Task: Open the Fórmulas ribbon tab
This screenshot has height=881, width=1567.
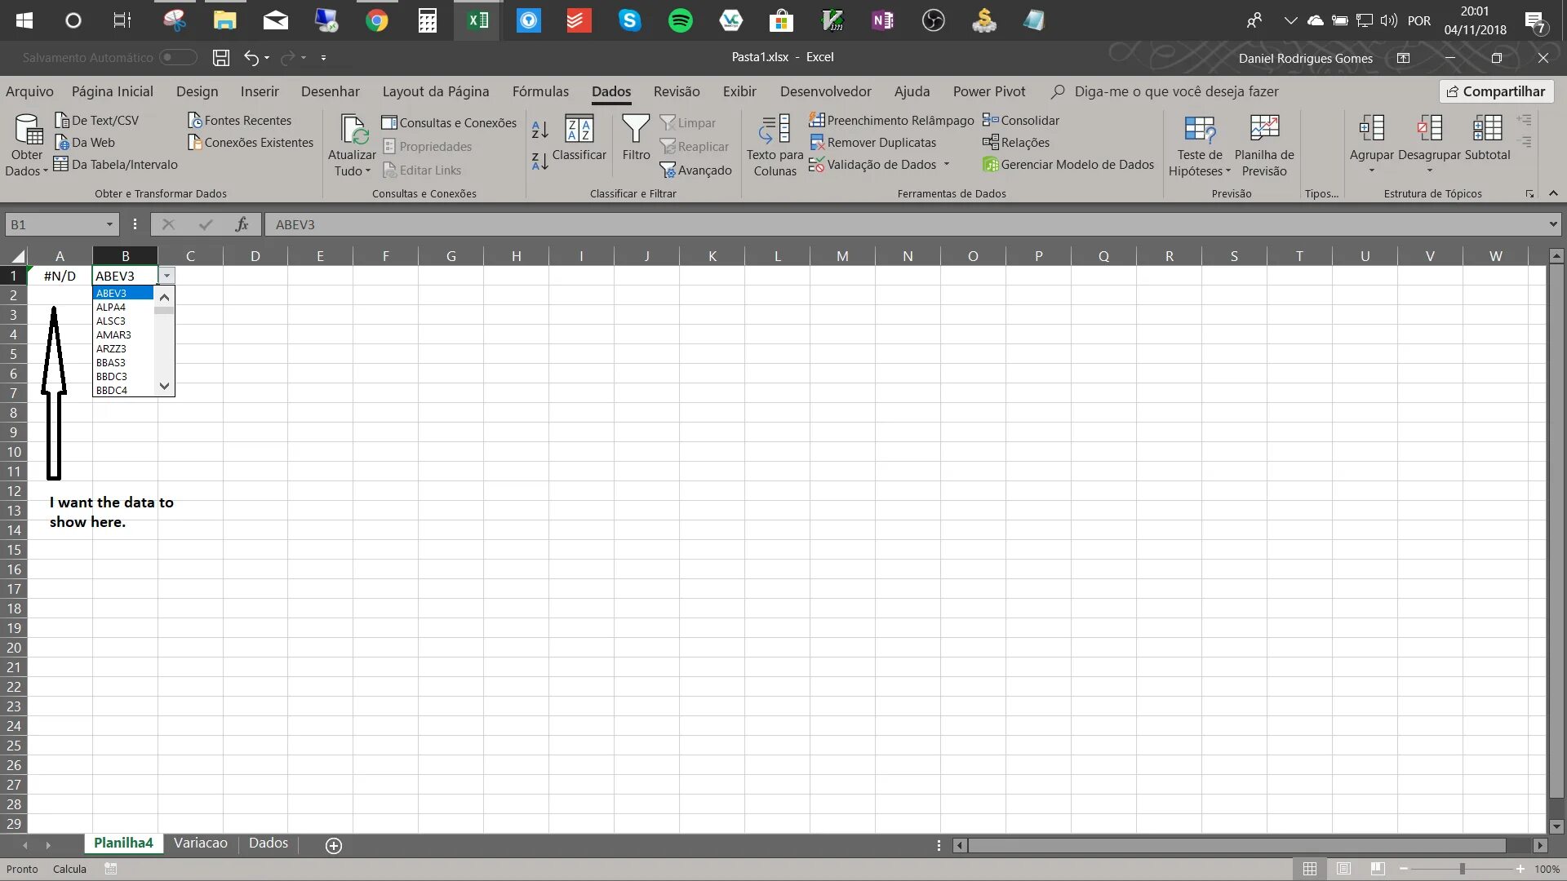Action: [540, 91]
